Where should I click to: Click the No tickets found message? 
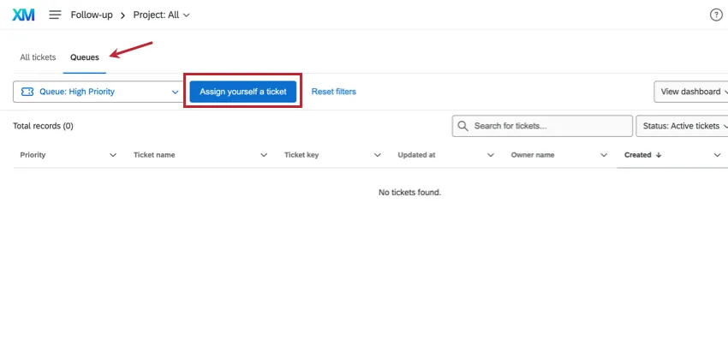[410, 192]
